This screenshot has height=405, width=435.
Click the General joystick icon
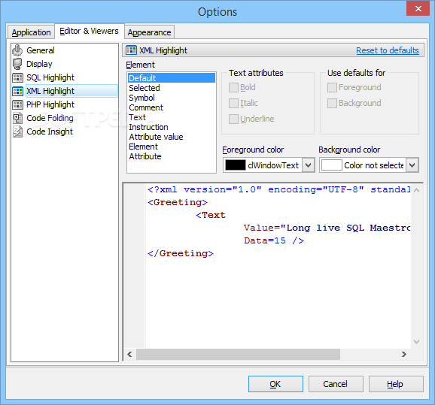pyautogui.click(x=17, y=50)
